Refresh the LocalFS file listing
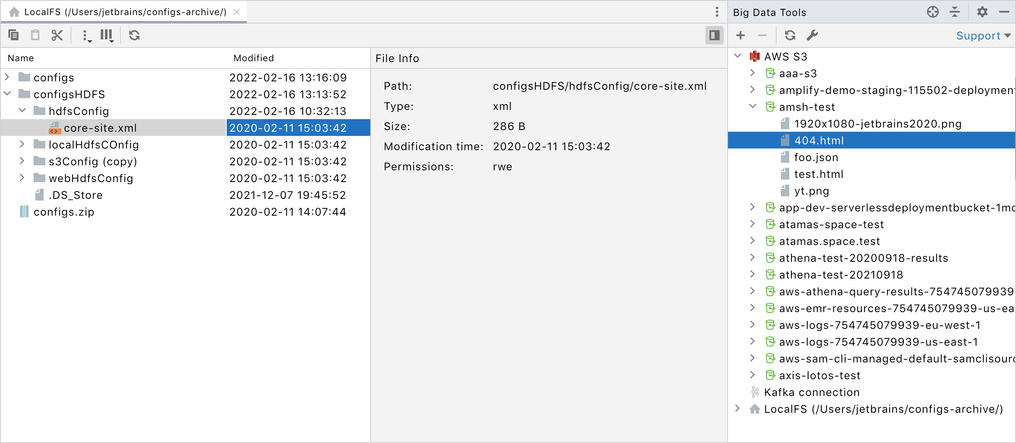 tap(134, 35)
